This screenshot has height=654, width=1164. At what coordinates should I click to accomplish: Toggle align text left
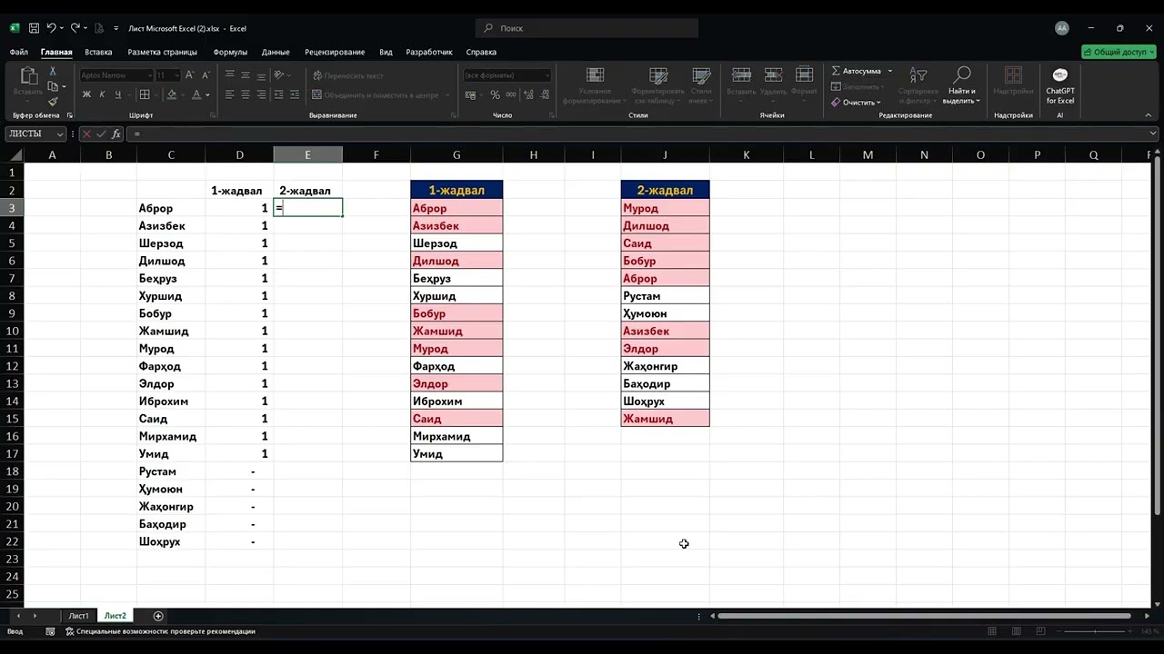[x=230, y=94]
